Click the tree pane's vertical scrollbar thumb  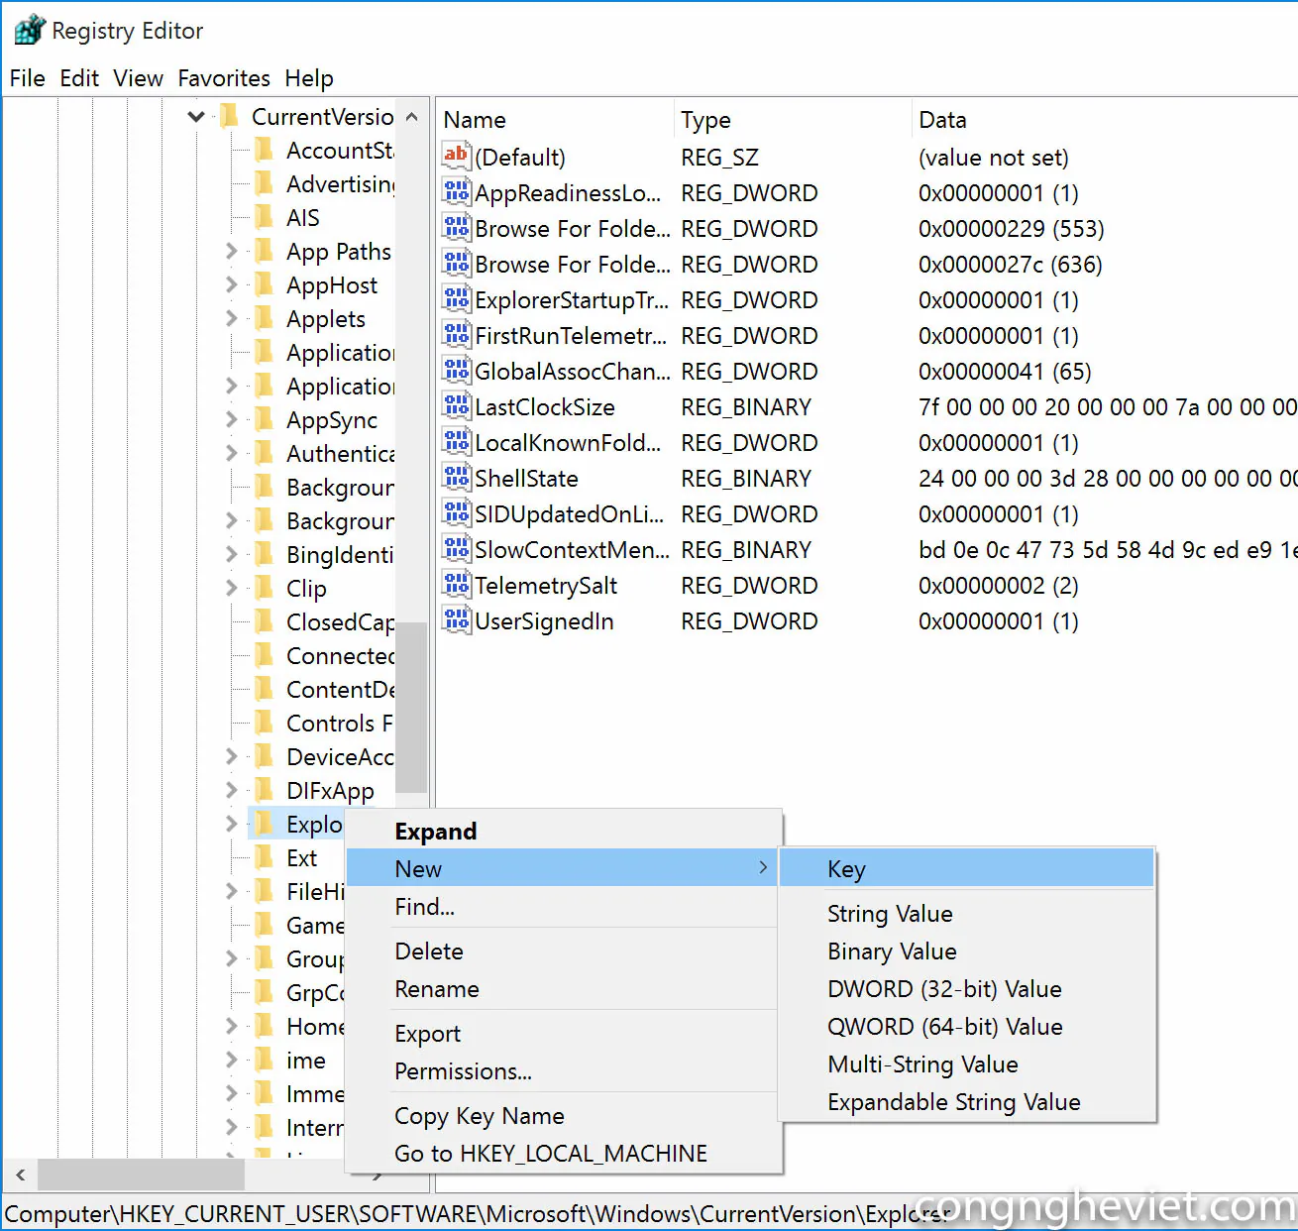point(412,707)
